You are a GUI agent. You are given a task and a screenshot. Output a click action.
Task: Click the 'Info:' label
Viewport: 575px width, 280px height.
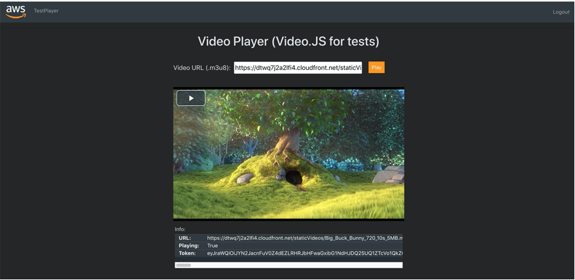tap(180, 230)
